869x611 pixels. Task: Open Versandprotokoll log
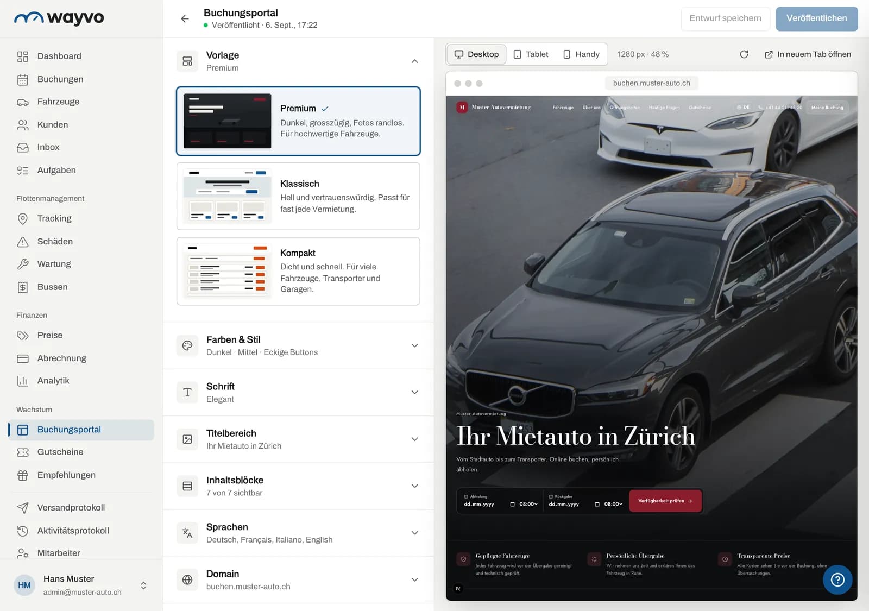[x=81, y=508]
